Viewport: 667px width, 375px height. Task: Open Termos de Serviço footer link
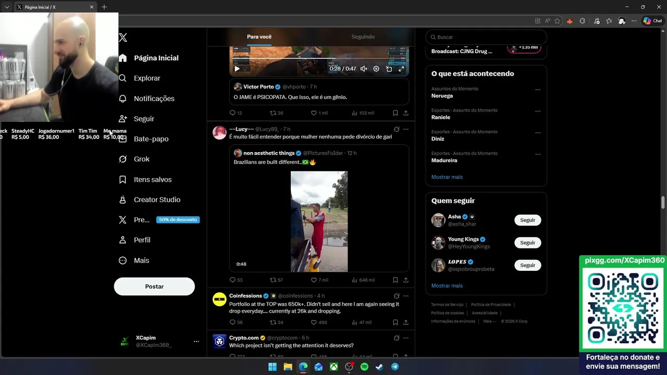point(447,305)
